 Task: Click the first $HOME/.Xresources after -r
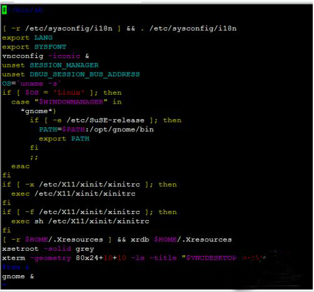click(x=64, y=240)
